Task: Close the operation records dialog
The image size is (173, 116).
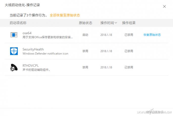Action: coord(164,7)
